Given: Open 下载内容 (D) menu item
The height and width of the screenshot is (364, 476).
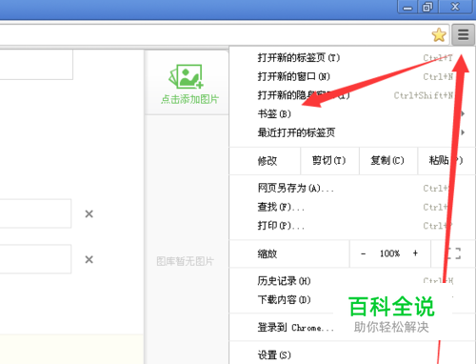Looking at the screenshot, I should tap(352, 300).
